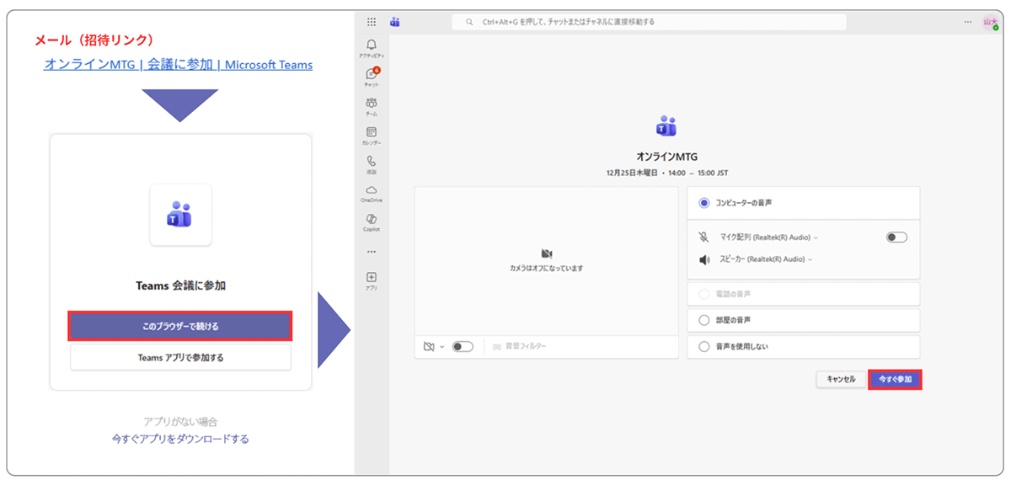The image size is (1011, 480).
Task: Toggle the microphone switch on
Action: 896,237
